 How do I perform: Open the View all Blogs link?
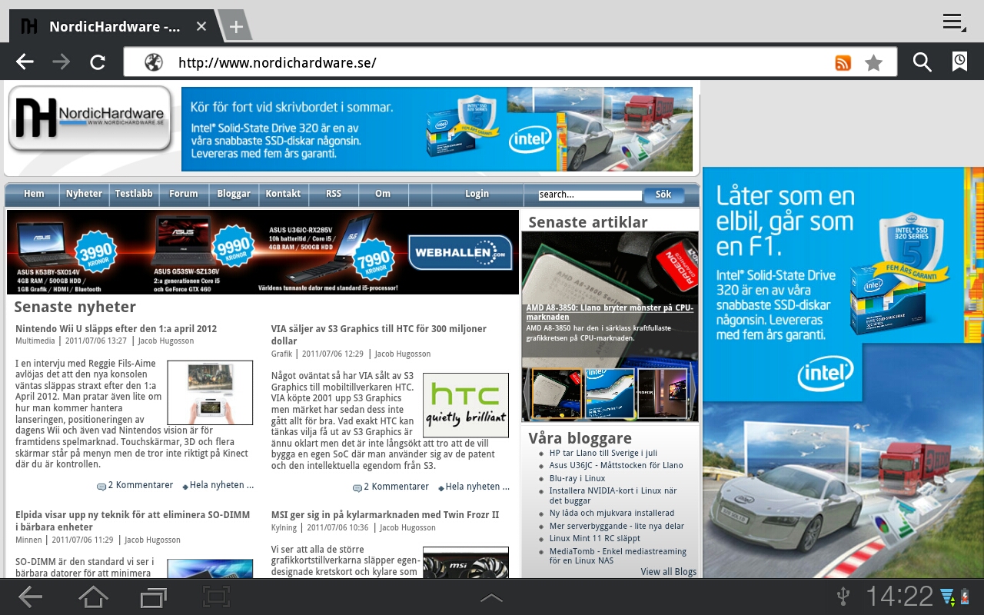pos(668,572)
